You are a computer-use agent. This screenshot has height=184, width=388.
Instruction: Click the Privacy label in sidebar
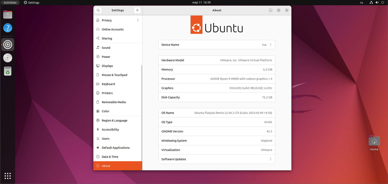[107, 20]
